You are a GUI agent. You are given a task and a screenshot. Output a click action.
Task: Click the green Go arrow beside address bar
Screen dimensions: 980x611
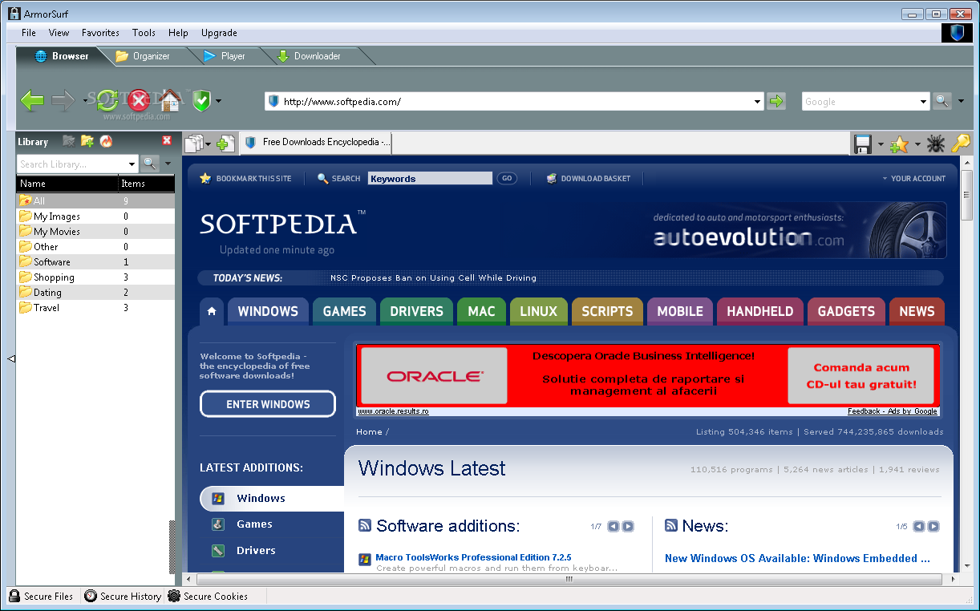coord(776,101)
